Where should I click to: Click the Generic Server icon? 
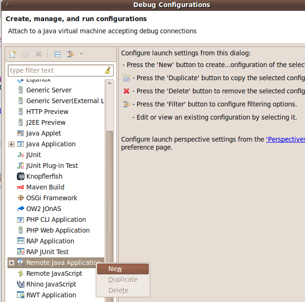click(21, 90)
